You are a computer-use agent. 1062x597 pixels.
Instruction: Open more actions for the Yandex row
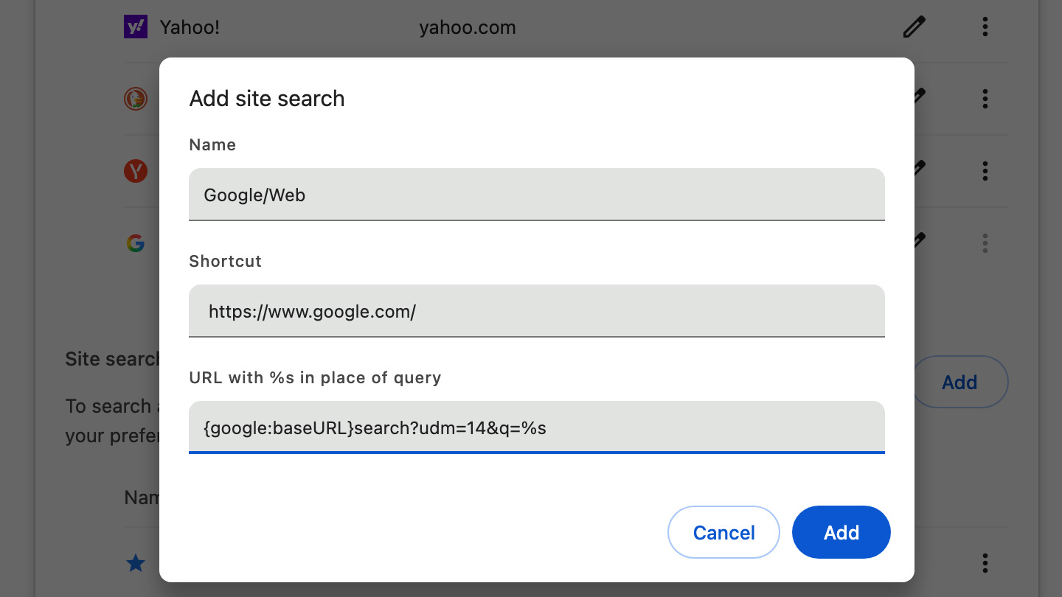[x=985, y=171]
